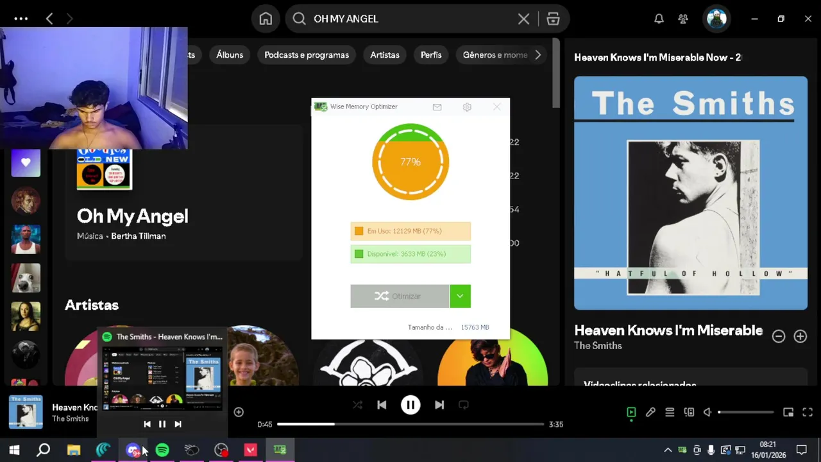Open OBS Studio taskbar icon
This screenshot has width=821, height=462.
coord(221,450)
